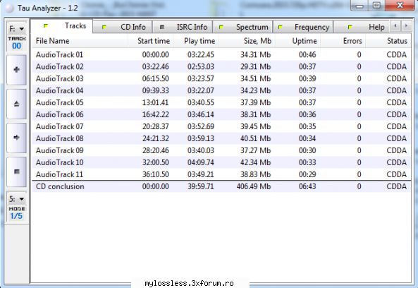Click the Status column header
418x288 pixels.
point(388,41)
